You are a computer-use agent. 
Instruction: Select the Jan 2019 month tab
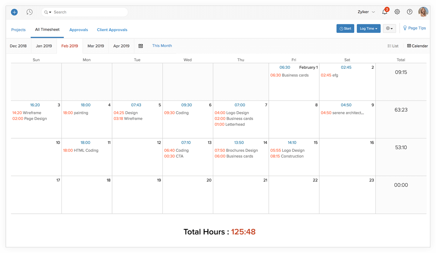(x=44, y=46)
